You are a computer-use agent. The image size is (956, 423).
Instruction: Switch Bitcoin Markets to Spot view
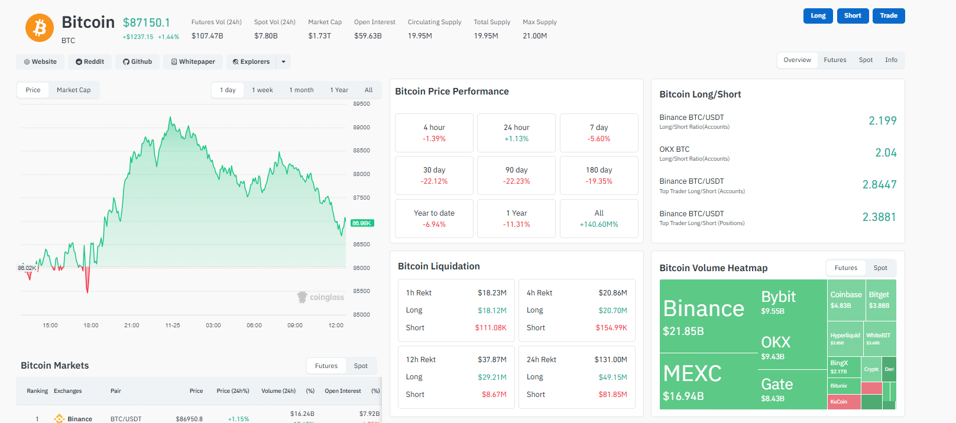361,365
